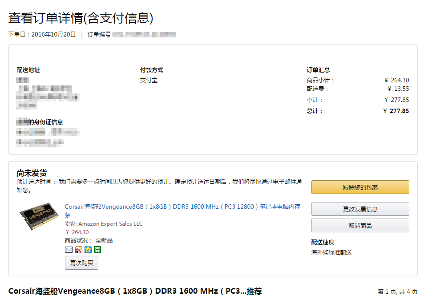The width and height of the screenshot is (428, 304).
Task: Click the 小计 label above 总计
Action: coord(314,100)
